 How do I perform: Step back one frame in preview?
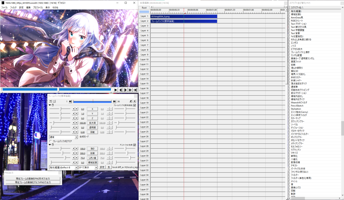point(121,90)
